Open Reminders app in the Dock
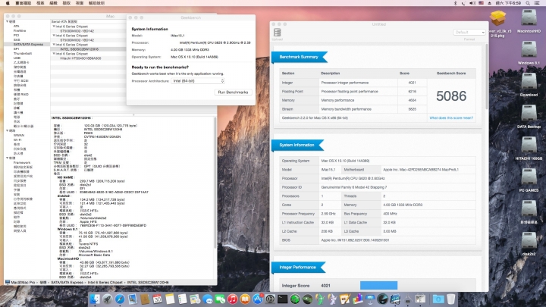This screenshot has width=546, height=307. pyautogui.click(x=183, y=299)
